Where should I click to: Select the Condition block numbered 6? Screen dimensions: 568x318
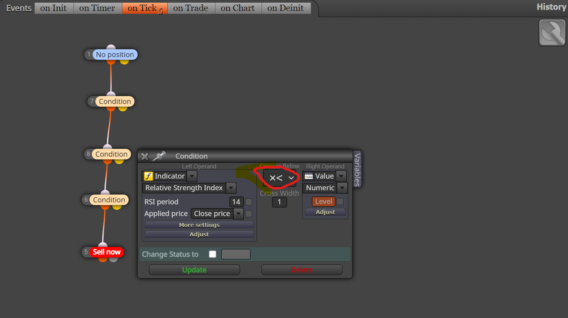(x=109, y=200)
